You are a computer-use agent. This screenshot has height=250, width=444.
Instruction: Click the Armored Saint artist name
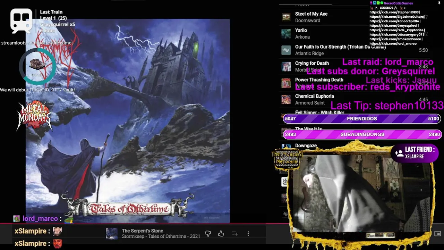click(310, 103)
